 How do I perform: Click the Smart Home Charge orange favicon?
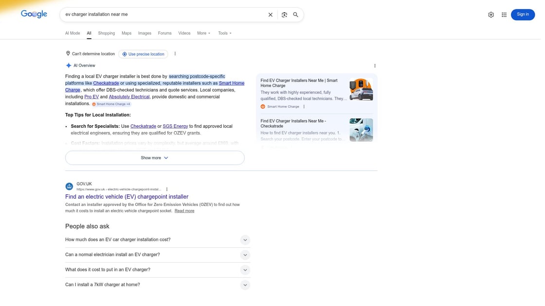click(x=263, y=107)
